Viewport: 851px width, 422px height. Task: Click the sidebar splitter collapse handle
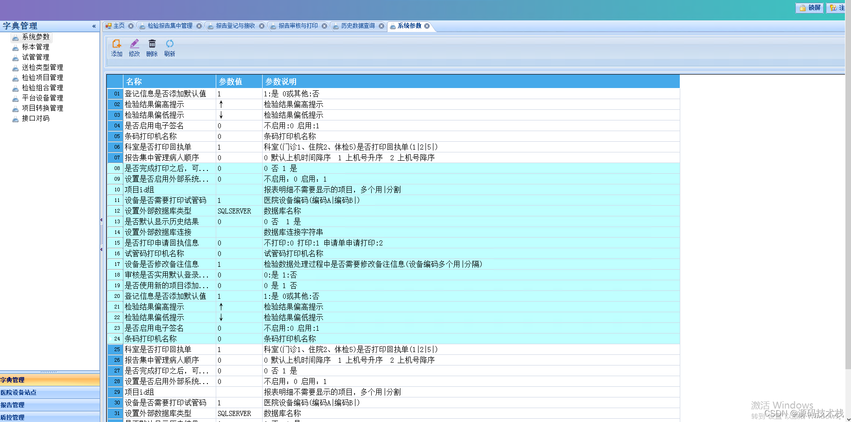click(101, 234)
